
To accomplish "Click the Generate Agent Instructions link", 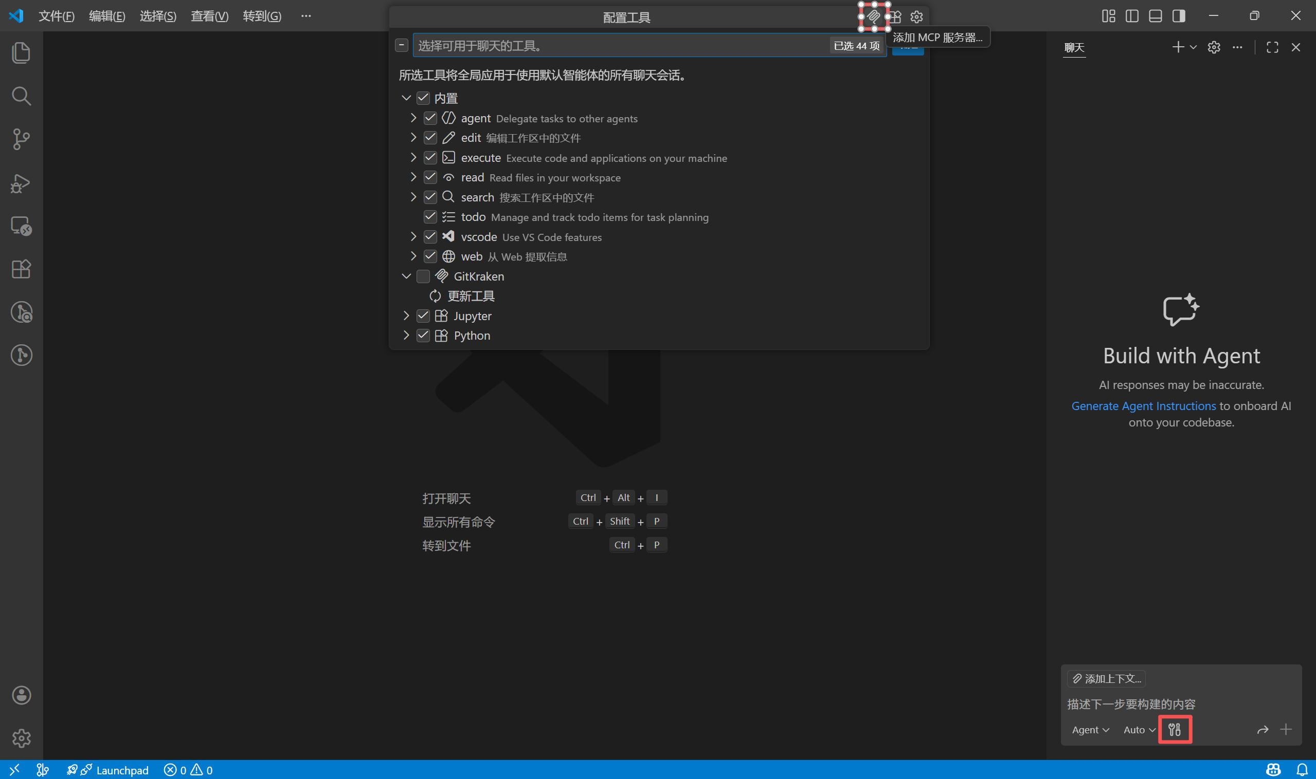I will point(1143,406).
